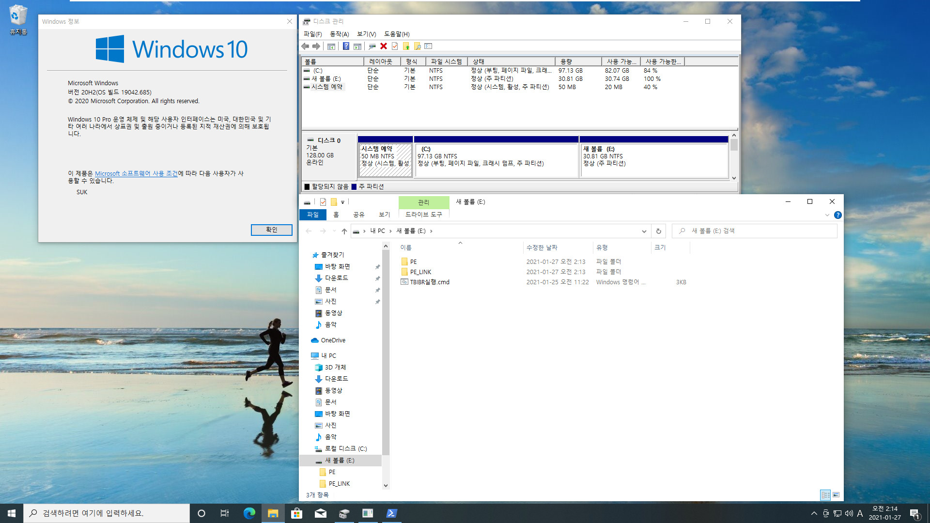Image resolution: width=930 pixels, height=523 pixels.
Task: Open pinned 바탕 화면 under 즐겨찾기
Action: (337, 266)
